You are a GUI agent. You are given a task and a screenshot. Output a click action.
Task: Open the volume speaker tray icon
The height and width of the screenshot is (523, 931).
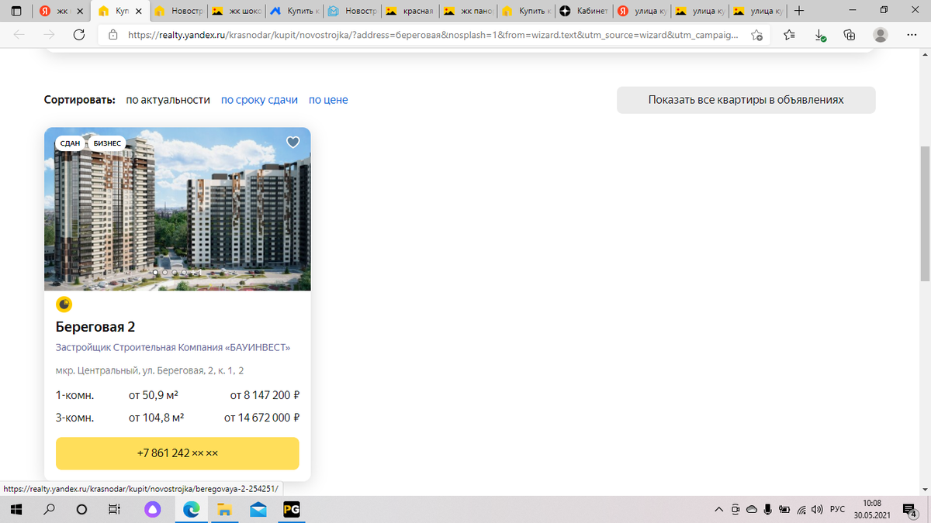tap(816, 510)
